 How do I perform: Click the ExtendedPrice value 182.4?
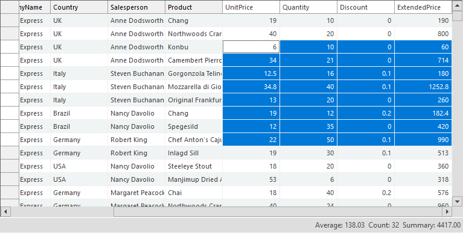(x=423, y=113)
